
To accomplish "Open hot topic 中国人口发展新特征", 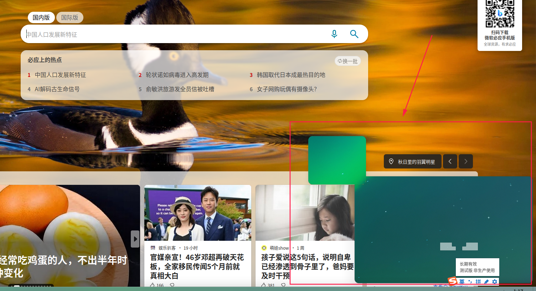I will pos(60,75).
